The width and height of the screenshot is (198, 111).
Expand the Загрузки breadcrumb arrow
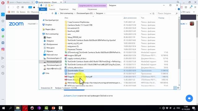pos(105,13)
